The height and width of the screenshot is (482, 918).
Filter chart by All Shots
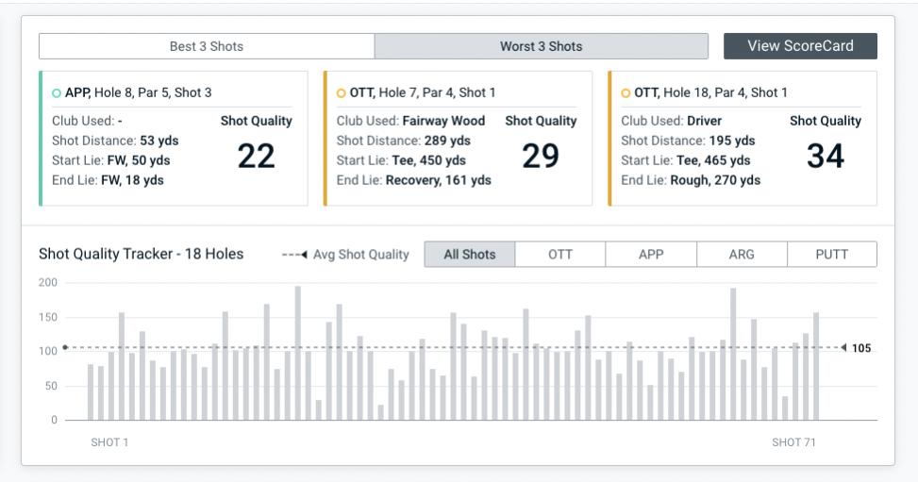point(470,255)
